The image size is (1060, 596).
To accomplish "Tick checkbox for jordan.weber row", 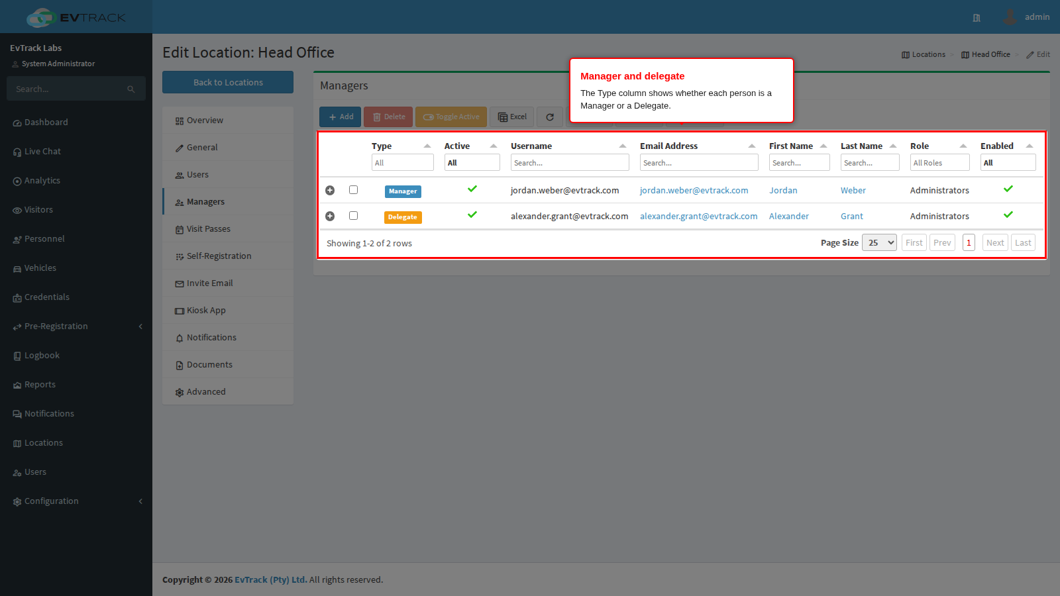I will [353, 190].
